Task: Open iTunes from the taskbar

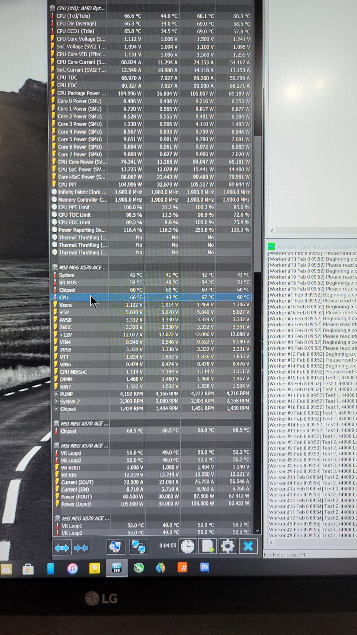Action: pos(72,569)
